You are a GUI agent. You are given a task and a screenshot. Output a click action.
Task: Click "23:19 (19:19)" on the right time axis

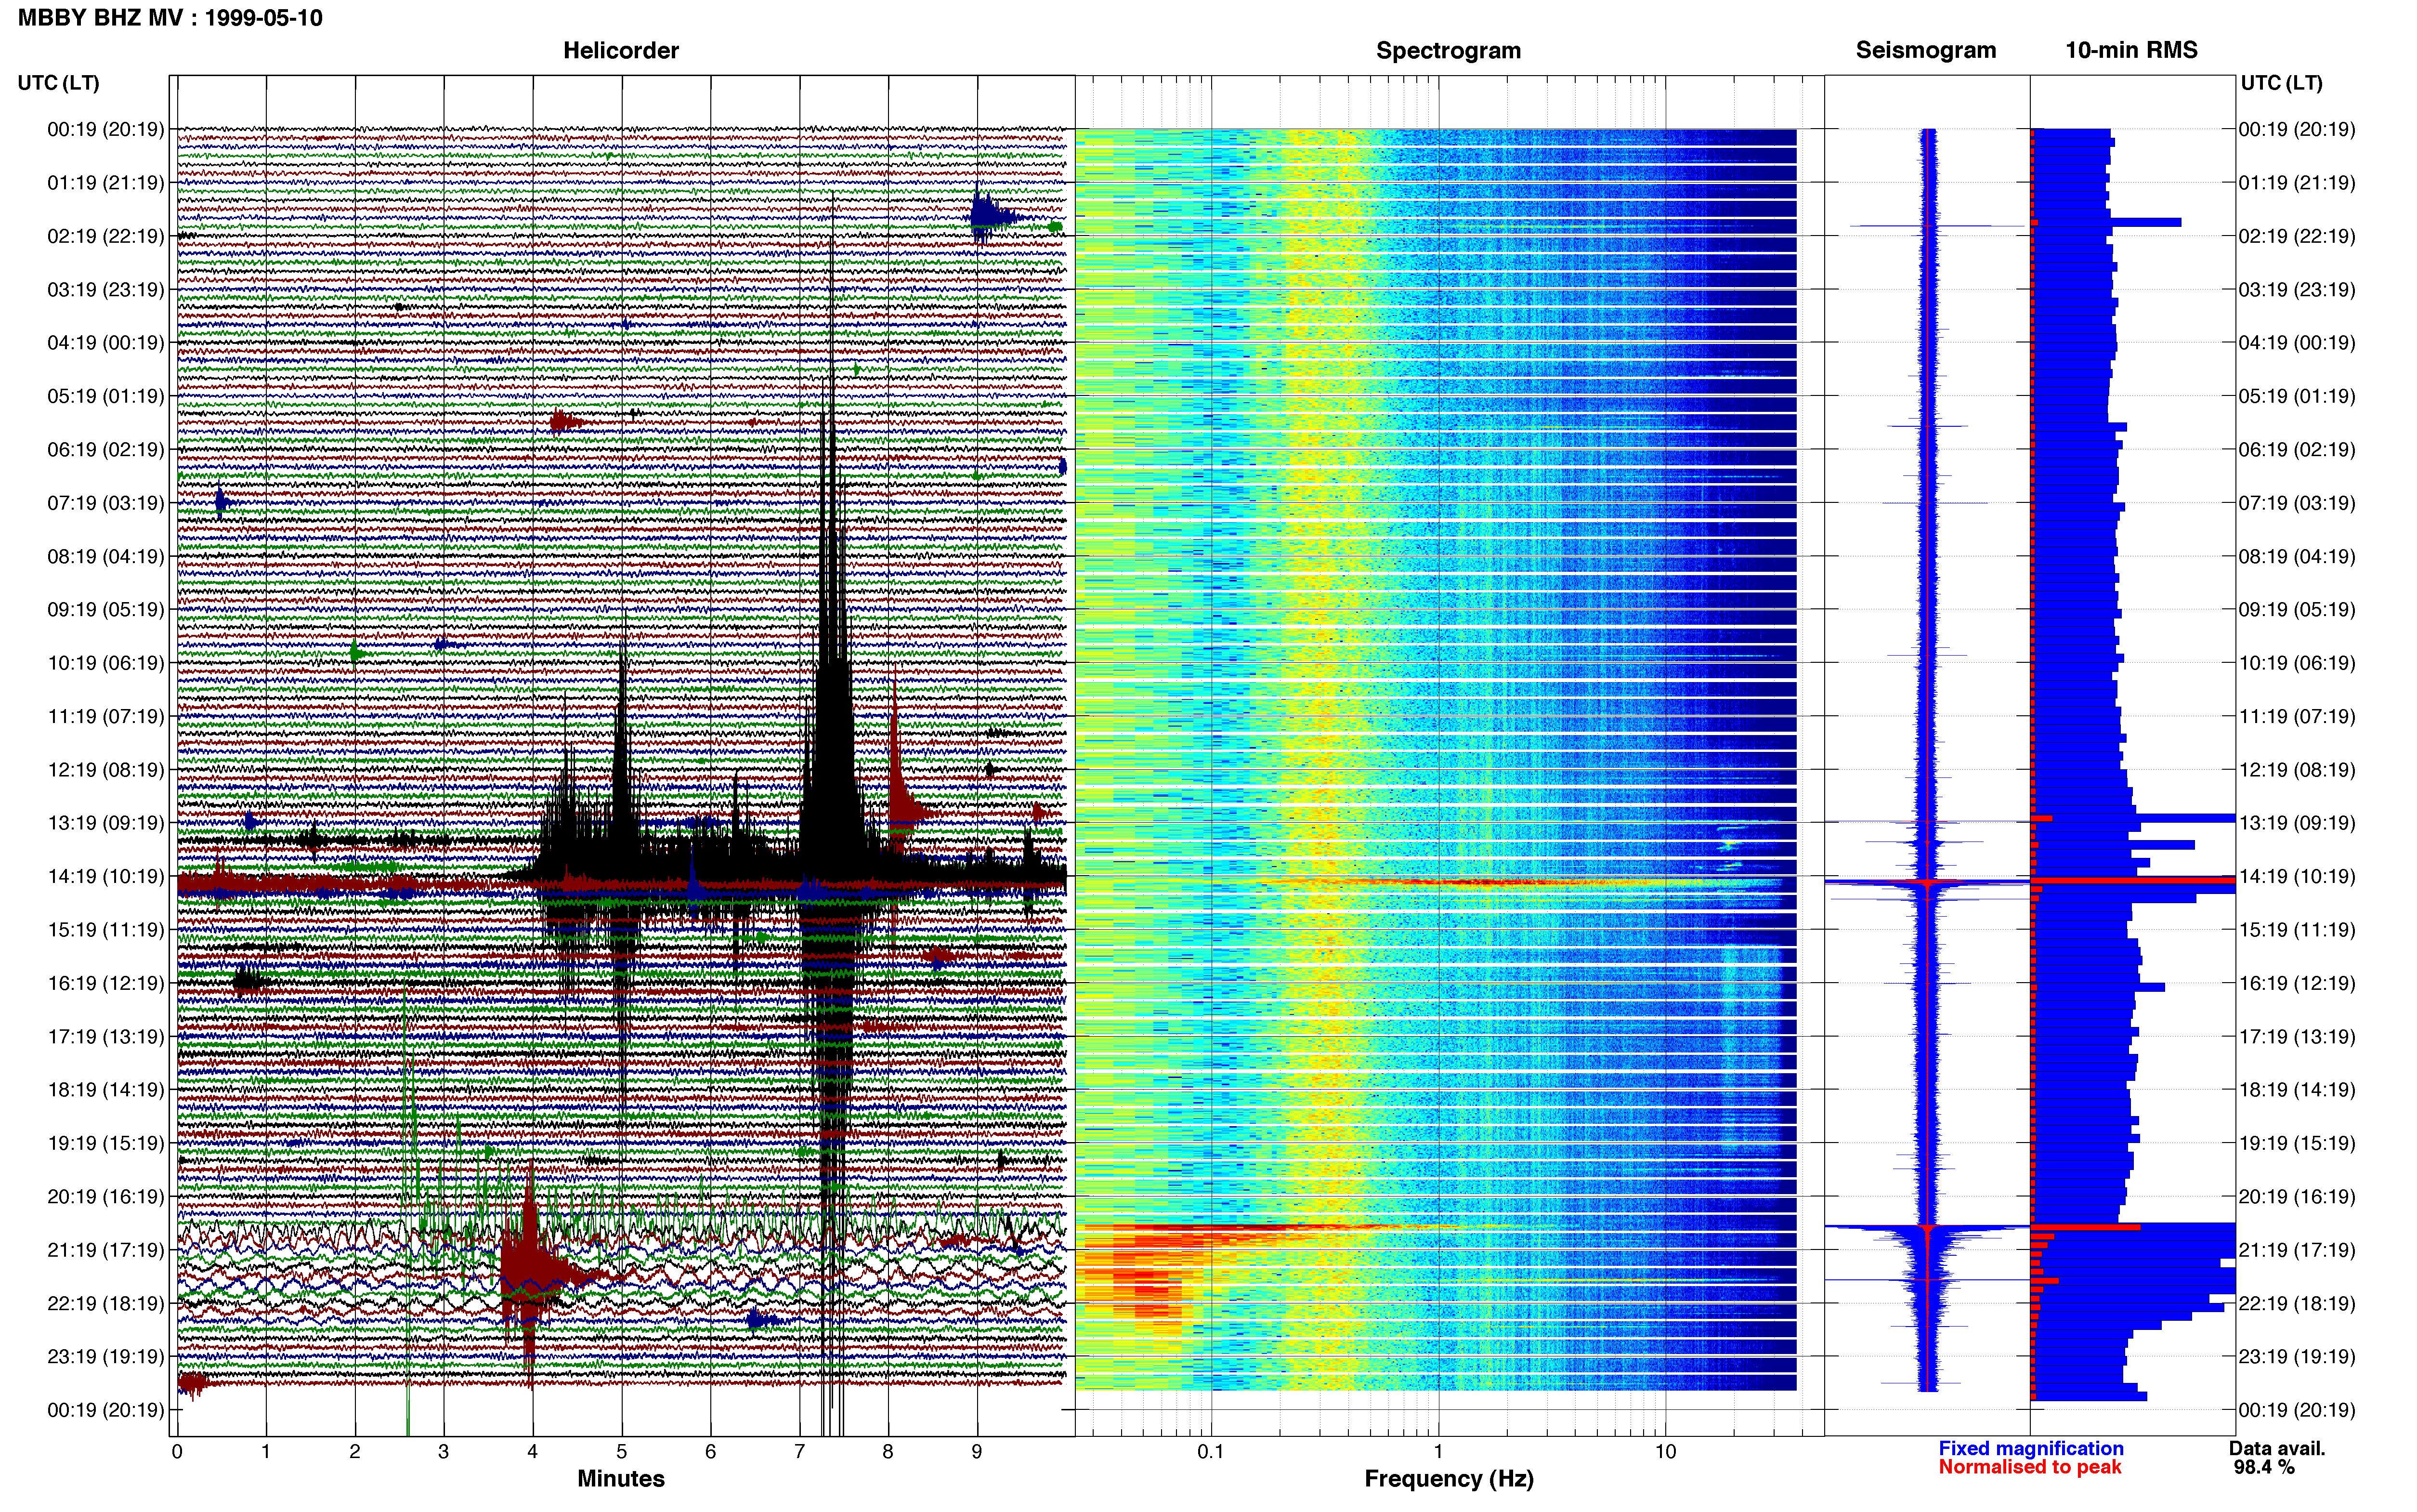[x=2297, y=1357]
